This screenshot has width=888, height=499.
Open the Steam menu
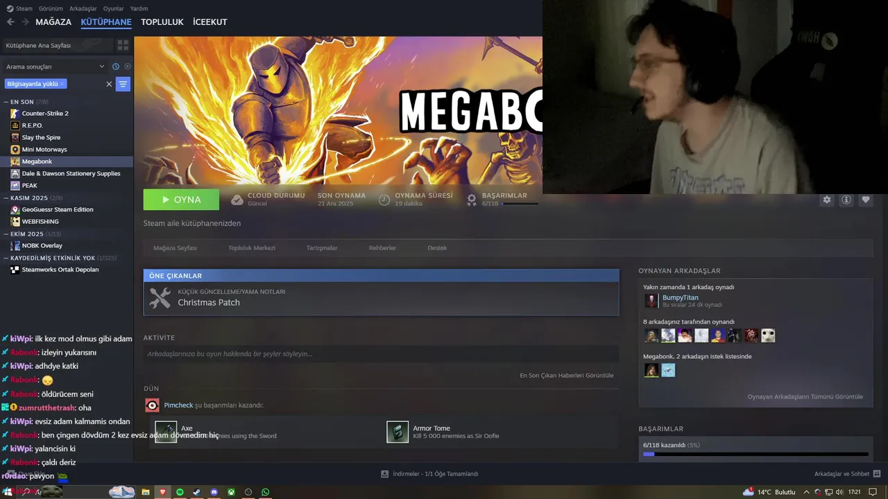24,8
